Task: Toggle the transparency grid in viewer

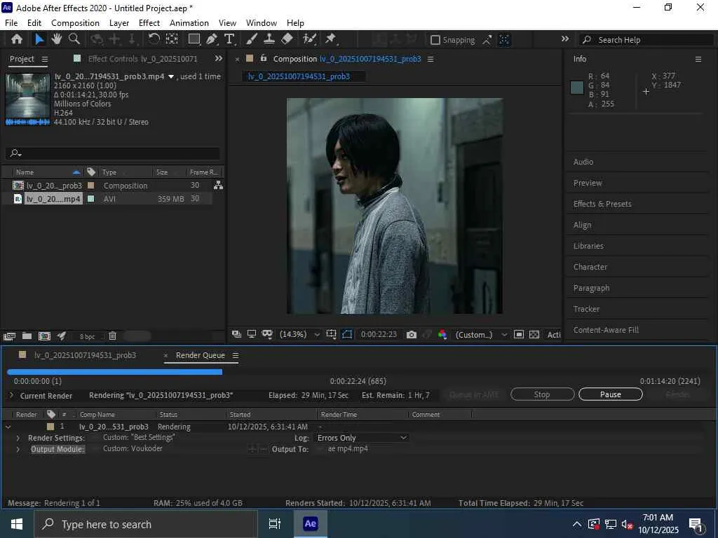Action: (534, 335)
